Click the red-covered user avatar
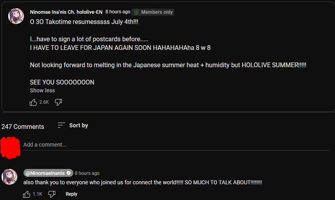The image size is (335, 200). point(10,147)
